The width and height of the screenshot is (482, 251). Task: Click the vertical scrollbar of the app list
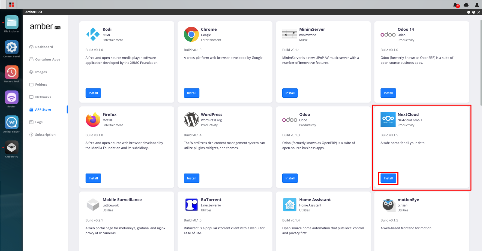coord(481,63)
